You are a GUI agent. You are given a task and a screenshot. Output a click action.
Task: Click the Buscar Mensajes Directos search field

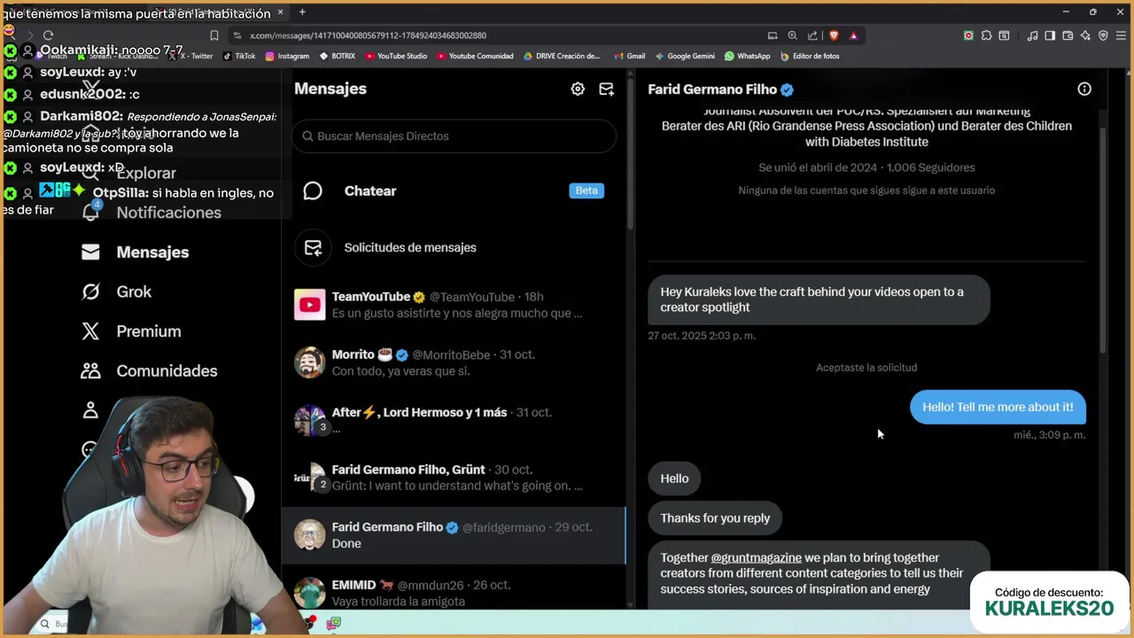point(454,136)
